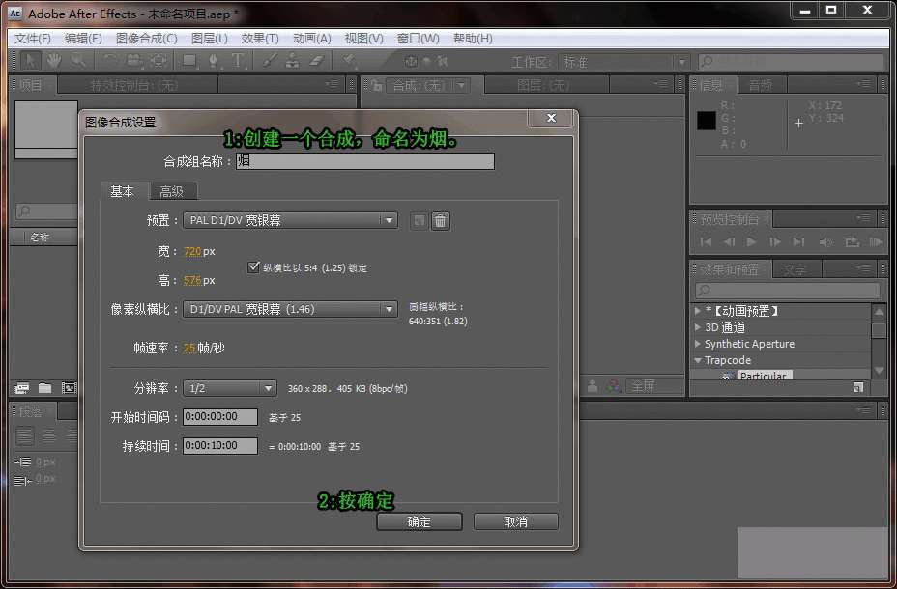Open the 编辑(E) menu
Viewport: 897px width, 589px height.
pos(83,39)
